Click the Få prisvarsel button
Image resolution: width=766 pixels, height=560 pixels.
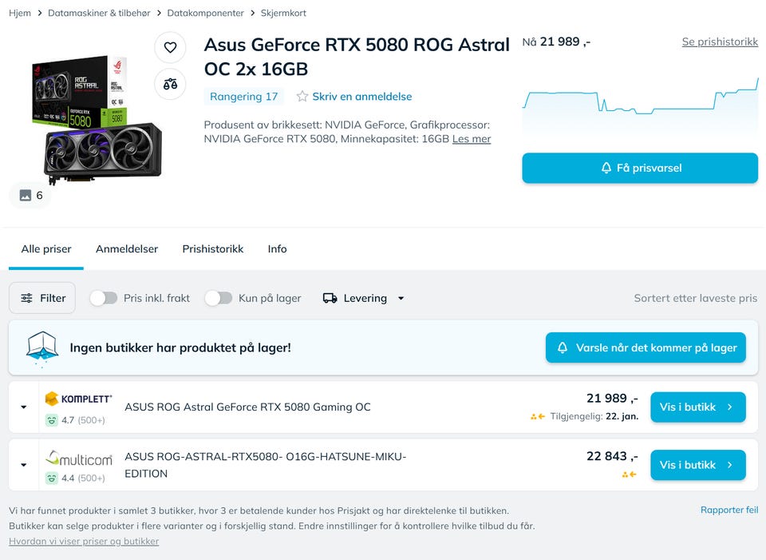[640, 168]
